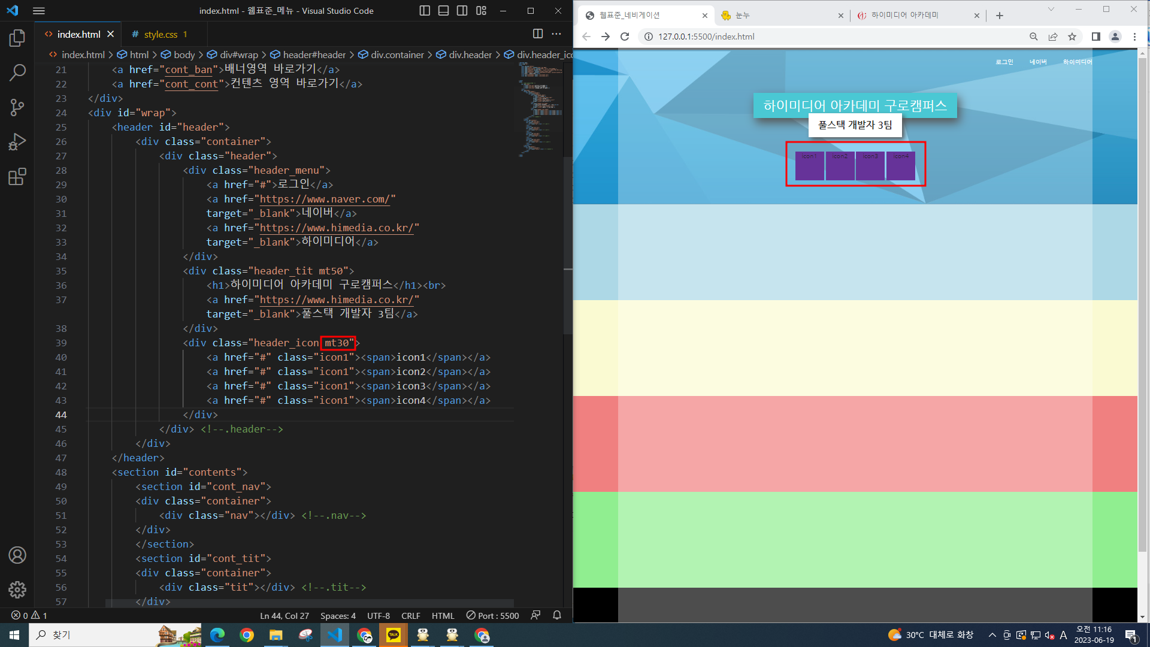Open the VS Code hamburger application menu
1150x647 pixels.
(39, 11)
